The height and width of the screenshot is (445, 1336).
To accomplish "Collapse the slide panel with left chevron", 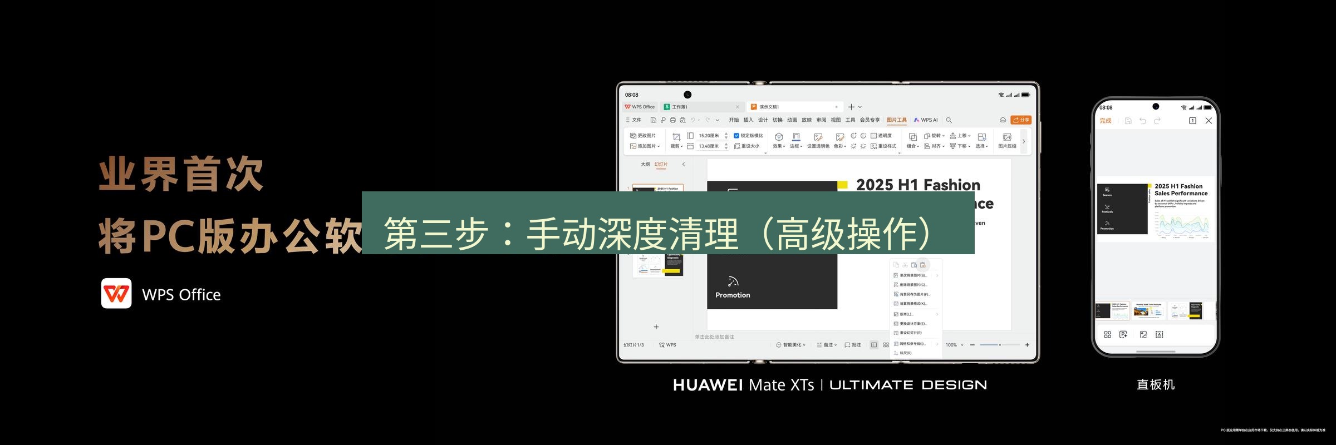I will [x=684, y=164].
